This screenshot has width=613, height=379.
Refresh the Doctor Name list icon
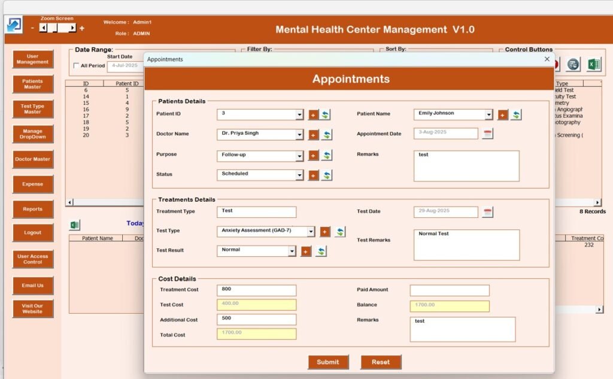coord(327,135)
